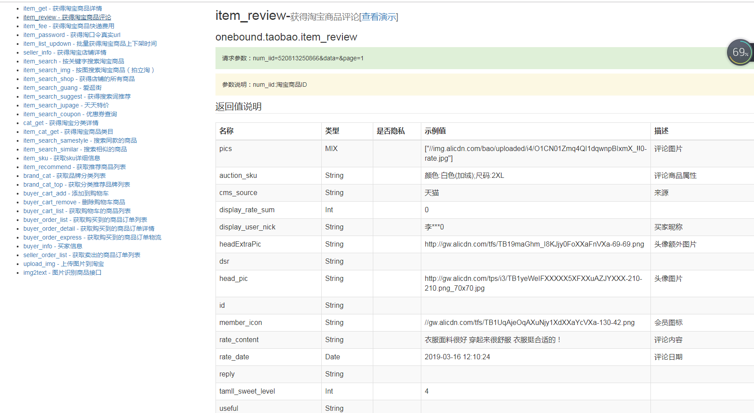Click the 查看演示 demo link in the title
The height and width of the screenshot is (413, 754).
point(379,17)
